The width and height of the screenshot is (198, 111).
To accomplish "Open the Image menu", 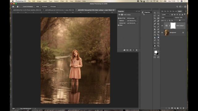I will pos(39,1).
